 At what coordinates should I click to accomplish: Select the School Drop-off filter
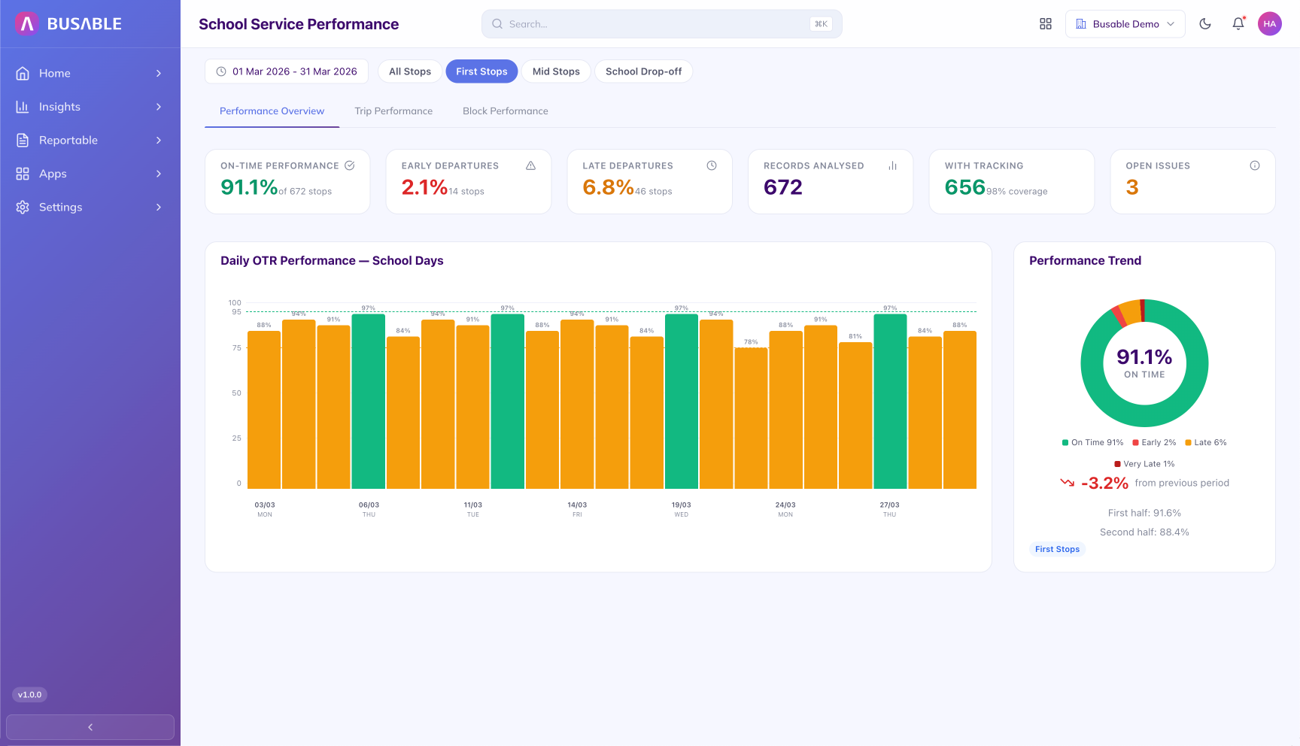[643, 71]
